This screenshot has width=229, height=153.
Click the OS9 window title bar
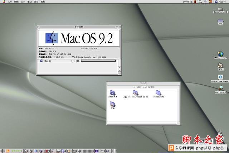click(143, 83)
